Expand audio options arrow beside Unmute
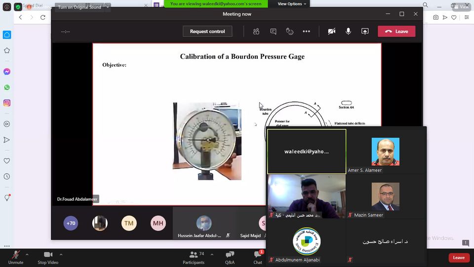 pos(27,254)
